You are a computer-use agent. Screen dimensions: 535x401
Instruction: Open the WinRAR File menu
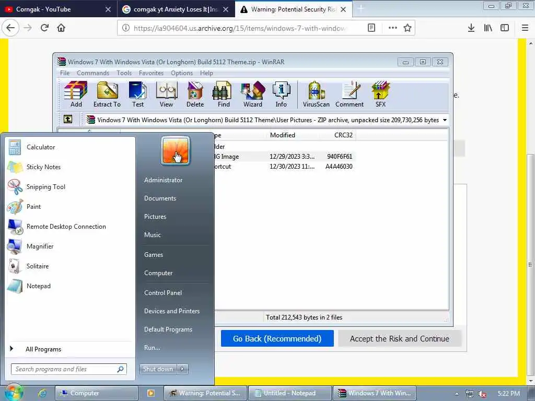(64, 73)
